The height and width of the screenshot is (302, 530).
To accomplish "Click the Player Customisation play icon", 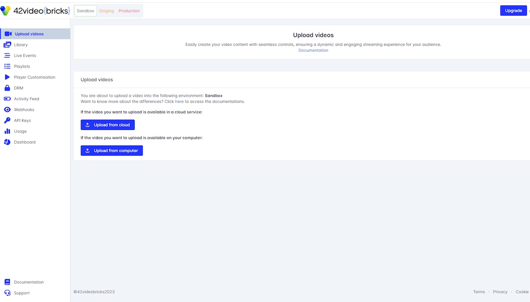I will [7, 77].
